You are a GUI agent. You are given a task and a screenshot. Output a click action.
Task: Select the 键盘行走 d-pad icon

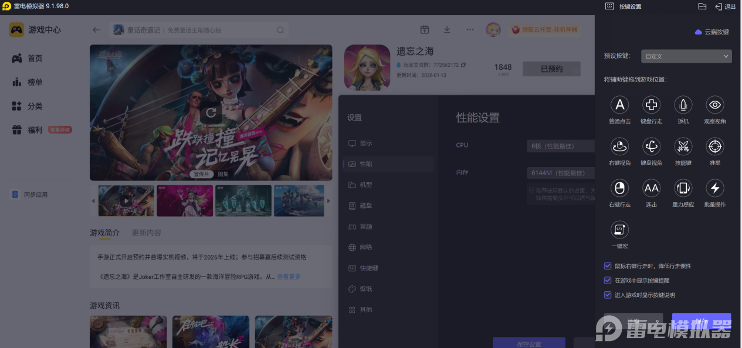pos(652,105)
